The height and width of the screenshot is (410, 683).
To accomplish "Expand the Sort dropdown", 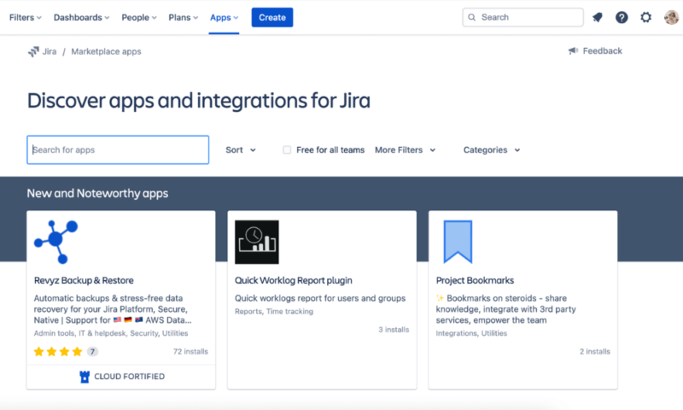I will (241, 149).
